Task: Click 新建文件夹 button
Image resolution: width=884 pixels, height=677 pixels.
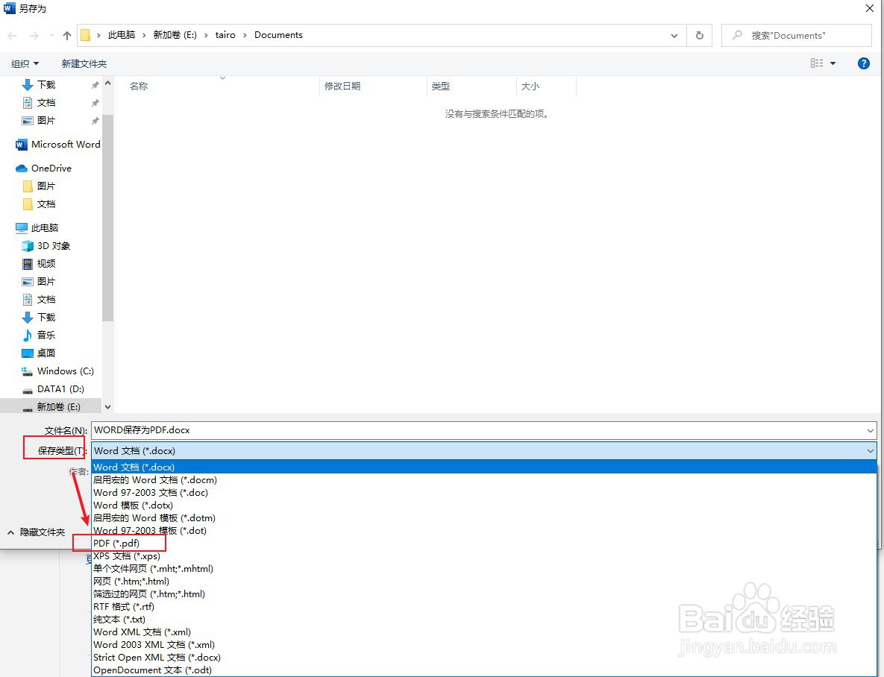Action: tap(84, 63)
